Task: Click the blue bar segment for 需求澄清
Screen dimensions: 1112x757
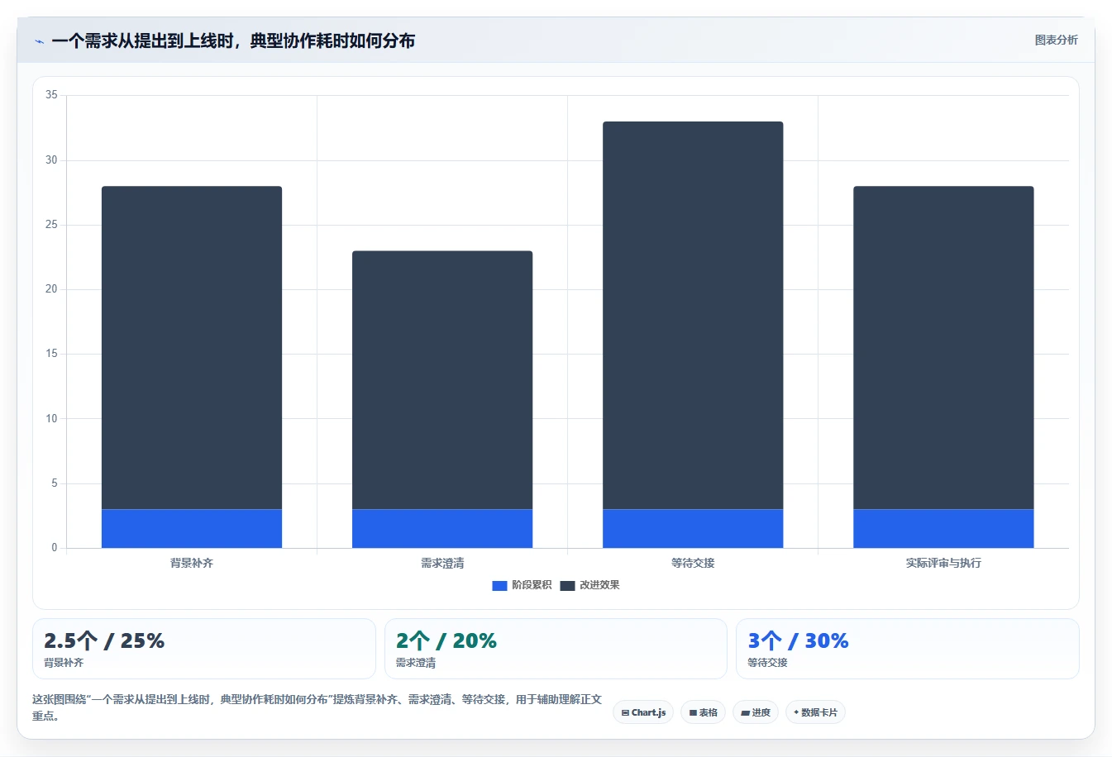Action: pyautogui.click(x=442, y=529)
